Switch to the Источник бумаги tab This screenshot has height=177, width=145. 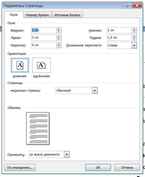(67, 15)
